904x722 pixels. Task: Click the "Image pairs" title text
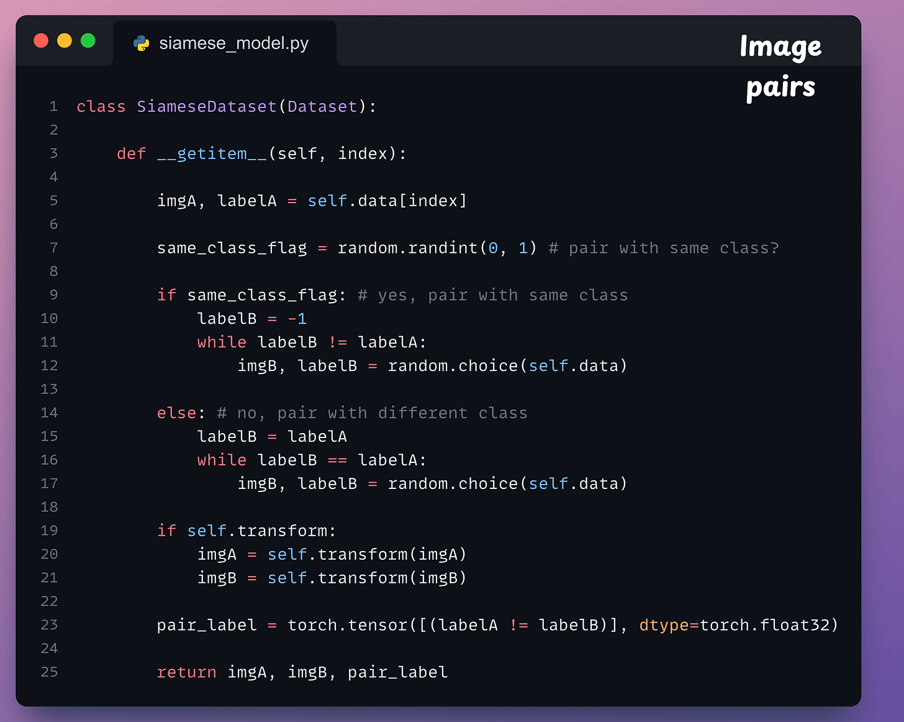780,67
